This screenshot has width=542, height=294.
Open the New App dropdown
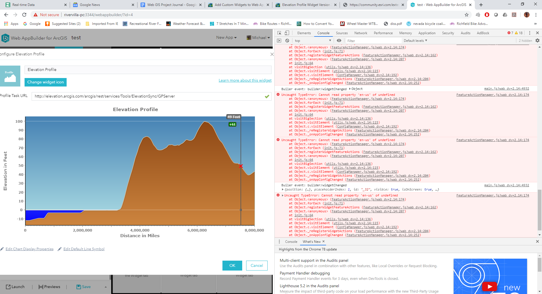226,37
